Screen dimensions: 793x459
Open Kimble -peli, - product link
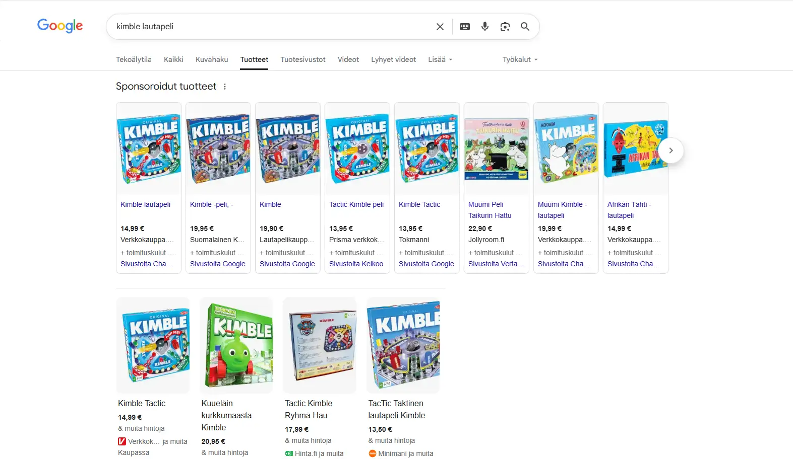point(212,204)
